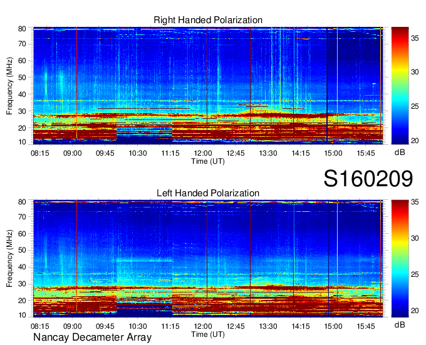Image resolution: width=426 pixels, height=345 pixels.
Task: Click the 70 MHz tick of Right Handed plot
Action: pyautogui.click(x=22, y=44)
